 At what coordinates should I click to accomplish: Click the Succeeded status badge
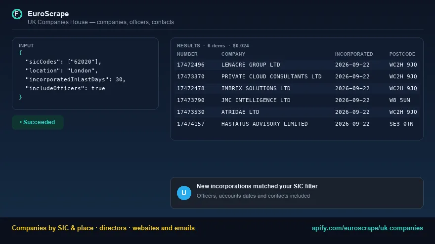pyautogui.click(x=38, y=122)
